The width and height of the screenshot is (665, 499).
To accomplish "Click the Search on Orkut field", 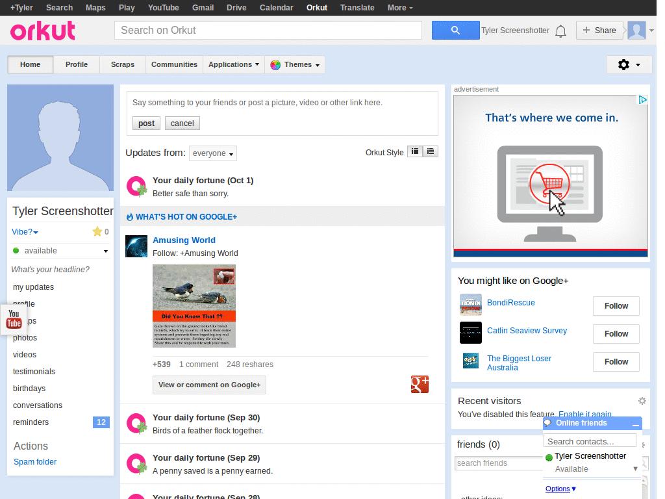I will (268, 30).
